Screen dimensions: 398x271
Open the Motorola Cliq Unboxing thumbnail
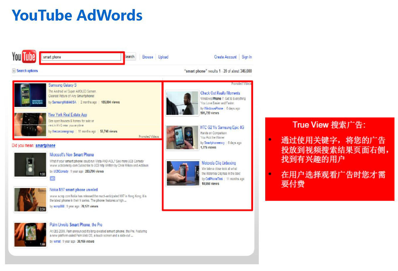point(183,173)
